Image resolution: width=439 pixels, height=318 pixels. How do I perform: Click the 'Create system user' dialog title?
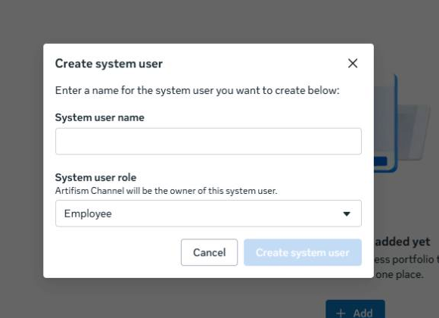point(109,64)
